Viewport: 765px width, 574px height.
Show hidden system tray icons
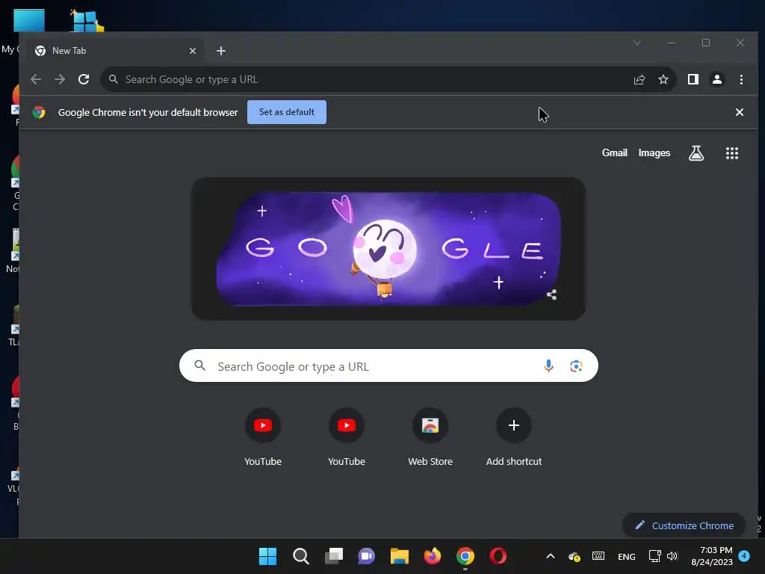click(551, 556)
